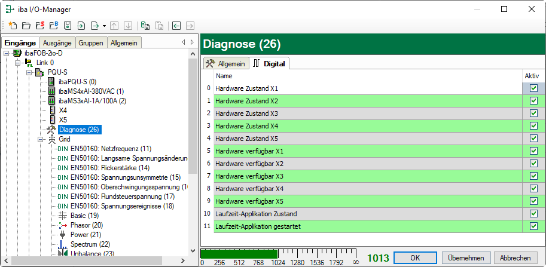Select the ibaMS4xAI-380VAC module in tree
This screenshot has width=546, height=267.
tap(91, 91)
